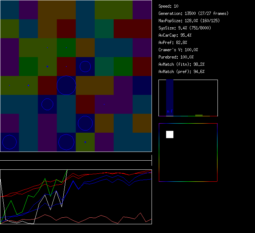Select the Generation counter text
Screen dimensions: 255x233
[193, 13]
